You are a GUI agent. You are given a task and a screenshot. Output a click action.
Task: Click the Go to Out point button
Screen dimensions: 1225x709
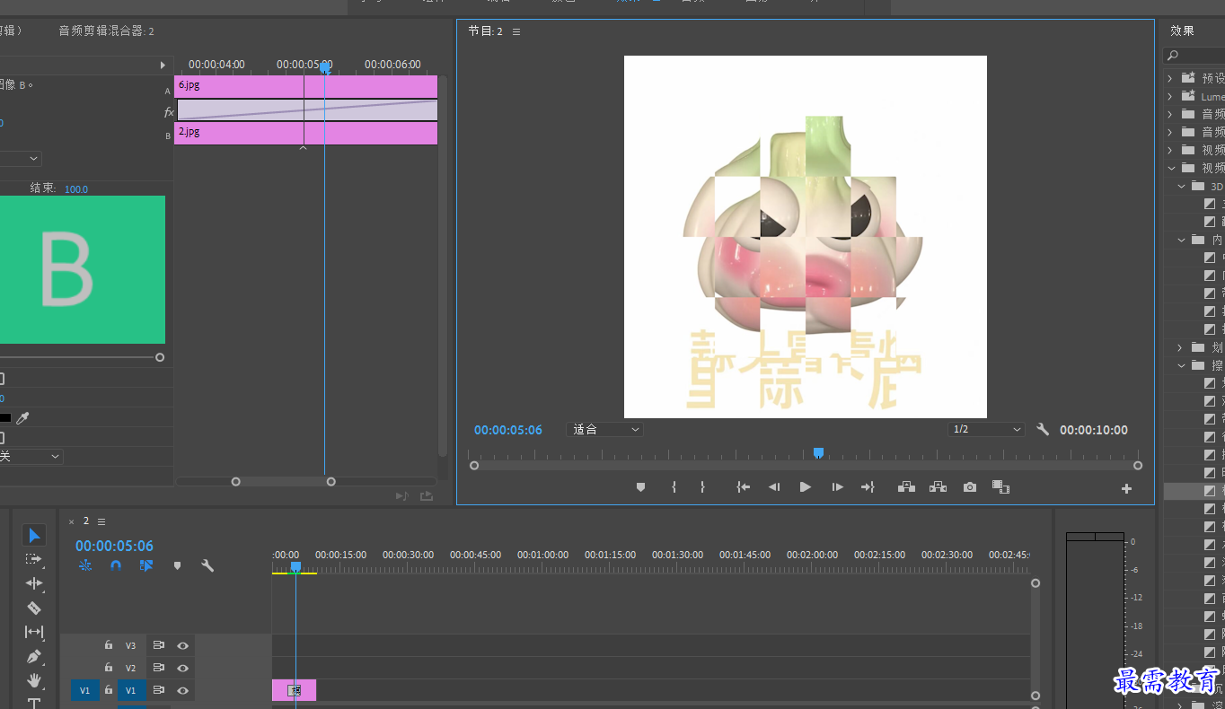coord(868,487)
